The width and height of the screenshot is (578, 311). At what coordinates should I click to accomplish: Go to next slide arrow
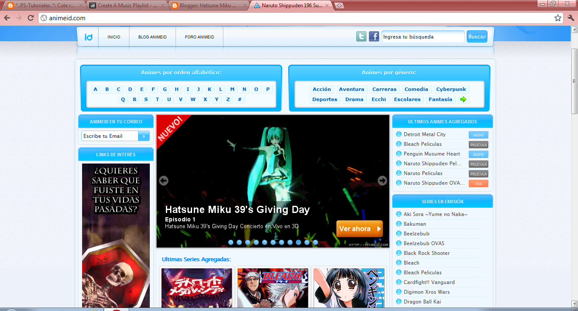point(382,181)
